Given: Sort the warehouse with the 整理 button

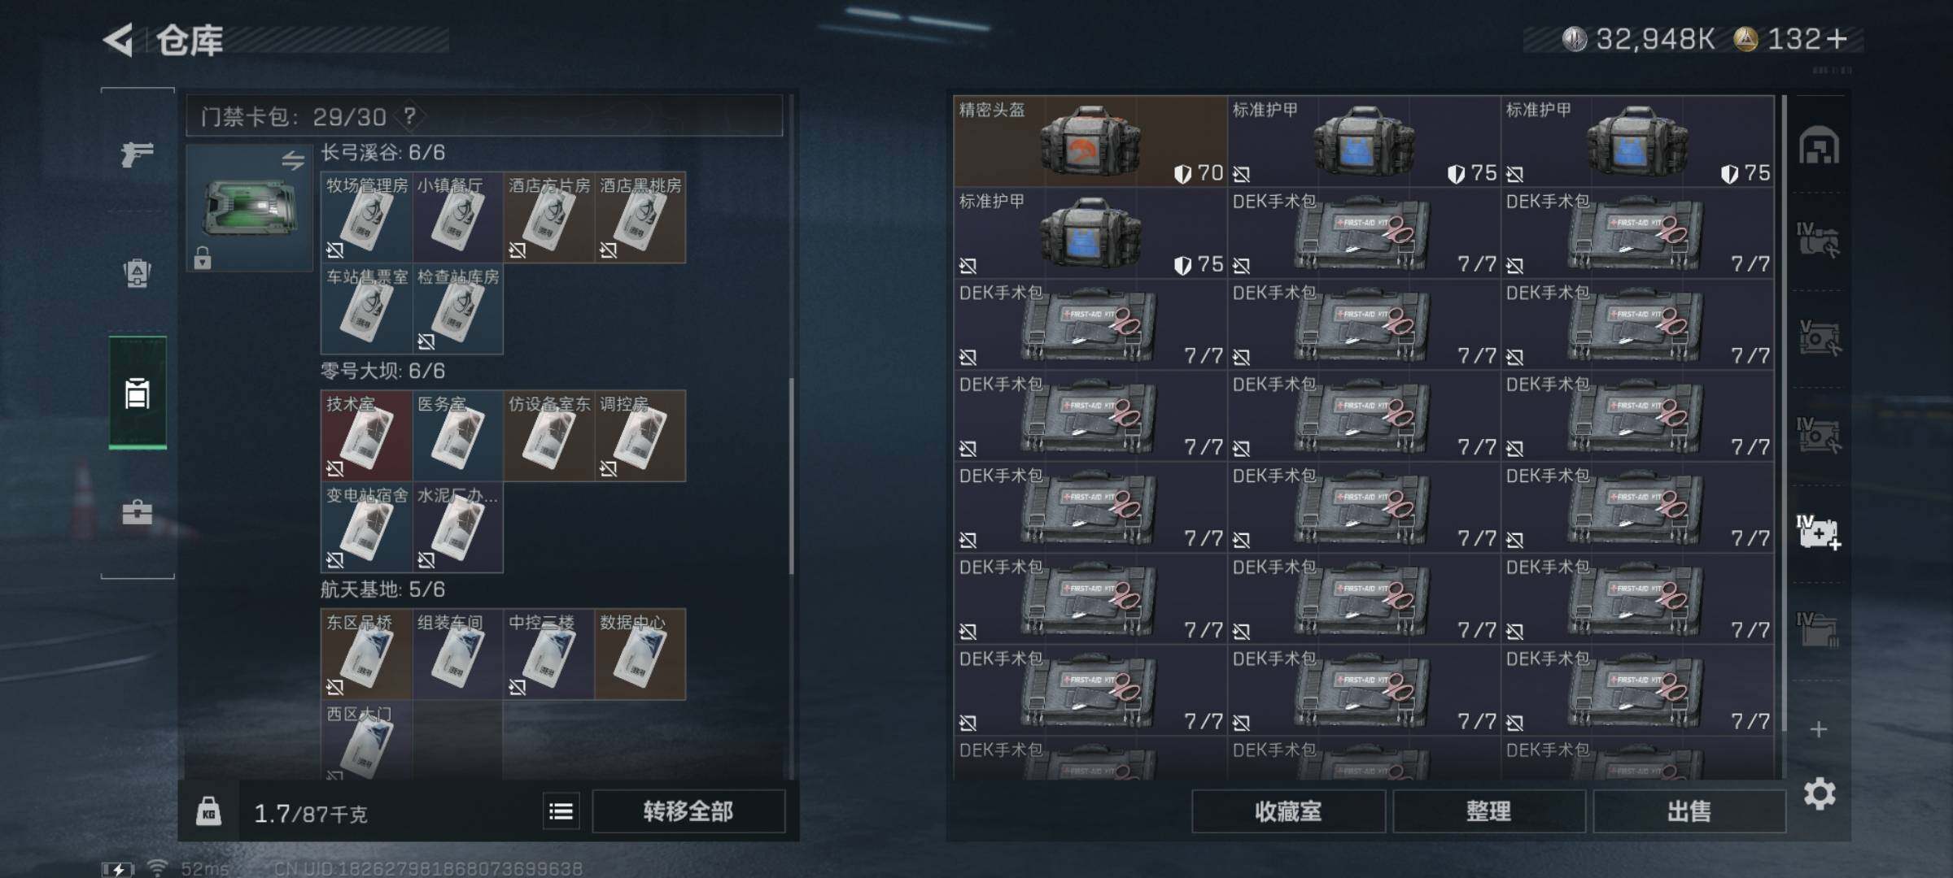Looking at the screenshot, I should pyautogui.click(x=1488, y=811).
